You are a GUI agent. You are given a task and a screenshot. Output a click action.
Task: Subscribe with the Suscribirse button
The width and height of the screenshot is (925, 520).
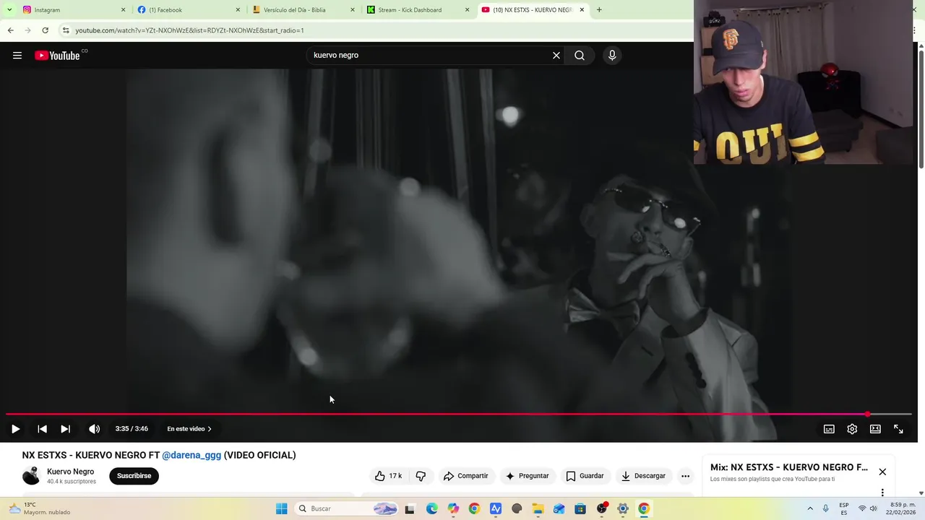(134, 476)
